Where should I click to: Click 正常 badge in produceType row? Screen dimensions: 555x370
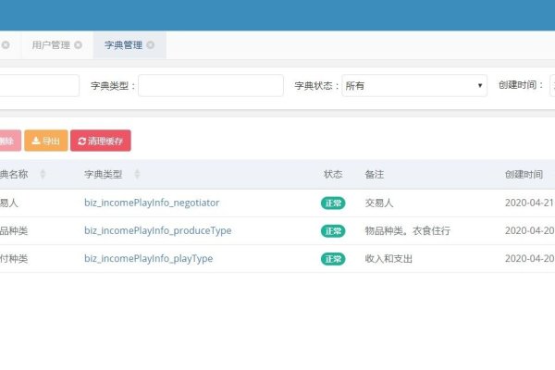click(333, 231)
